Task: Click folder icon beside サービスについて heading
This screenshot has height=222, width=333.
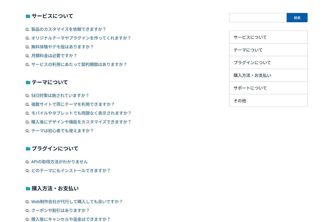Action: point(28,16)
